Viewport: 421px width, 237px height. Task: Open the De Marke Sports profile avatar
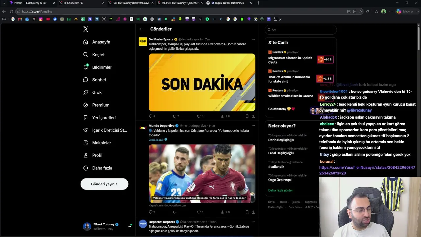pos(143,41)
